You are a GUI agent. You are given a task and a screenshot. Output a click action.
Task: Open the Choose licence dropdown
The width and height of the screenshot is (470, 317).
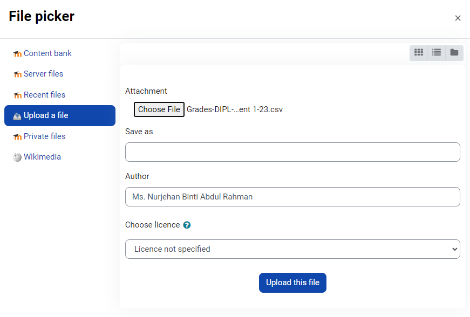292,249
